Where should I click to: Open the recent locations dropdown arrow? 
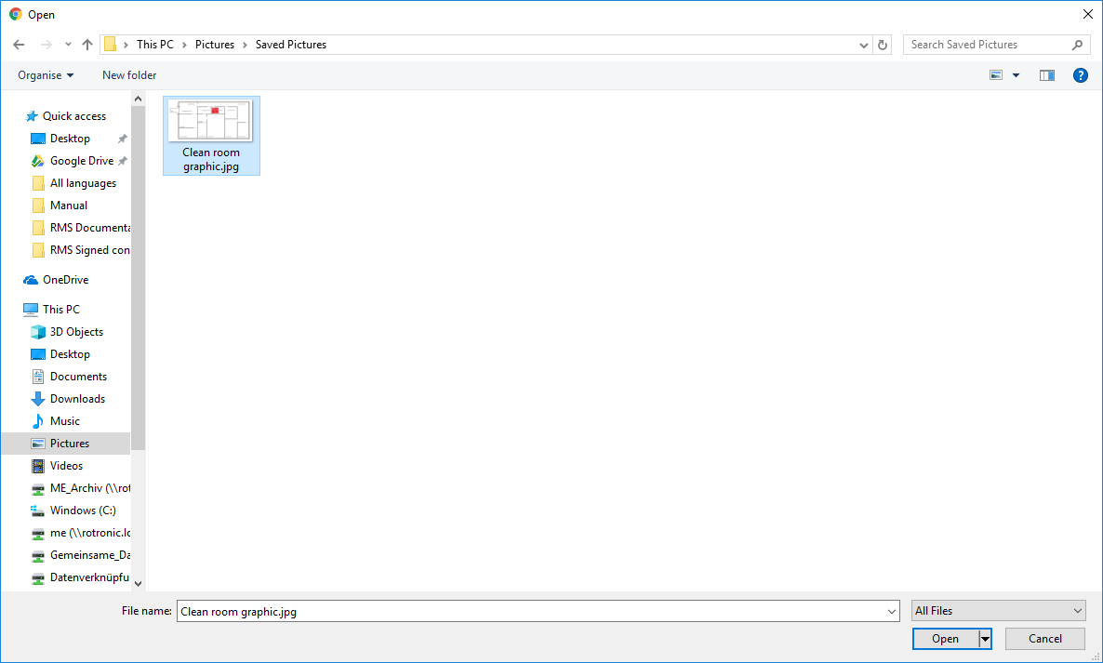[68, 45]
